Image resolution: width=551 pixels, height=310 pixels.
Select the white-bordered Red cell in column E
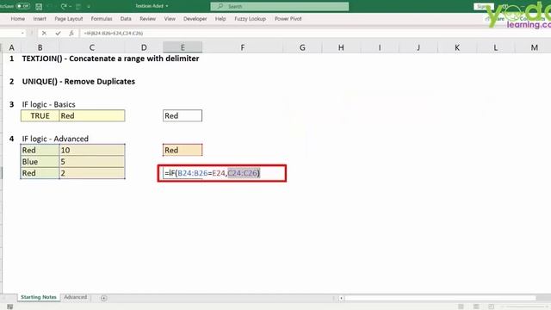coord(183,115)
